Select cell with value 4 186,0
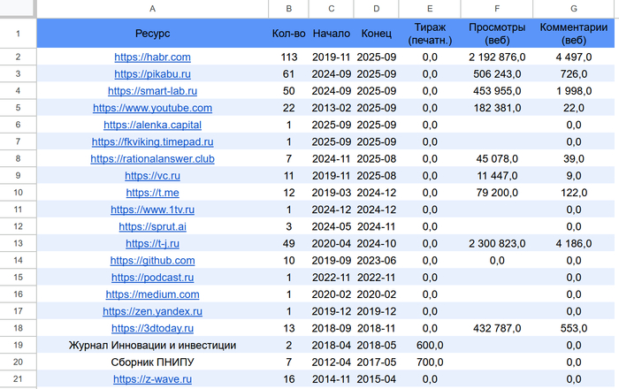This screenshot has width=619, height=389. click(x=574, y=244)
